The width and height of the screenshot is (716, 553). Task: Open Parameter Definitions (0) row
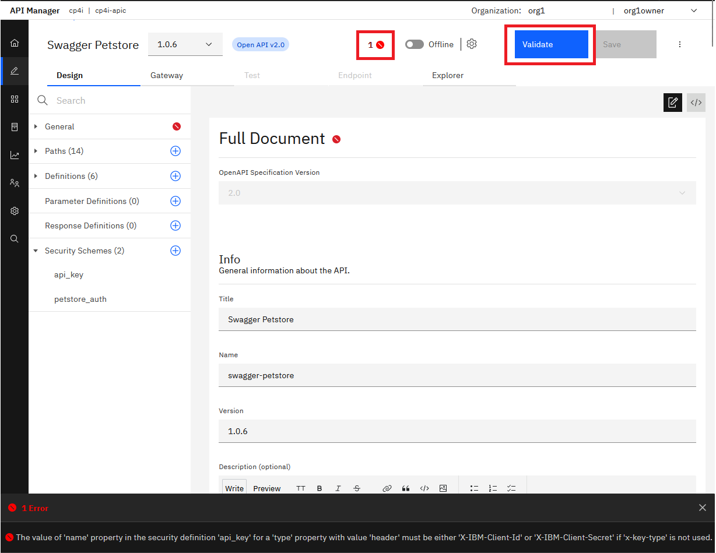[92, 201]
